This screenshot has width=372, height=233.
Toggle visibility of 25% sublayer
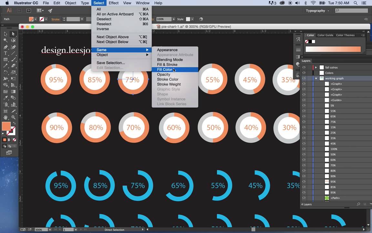304,133
